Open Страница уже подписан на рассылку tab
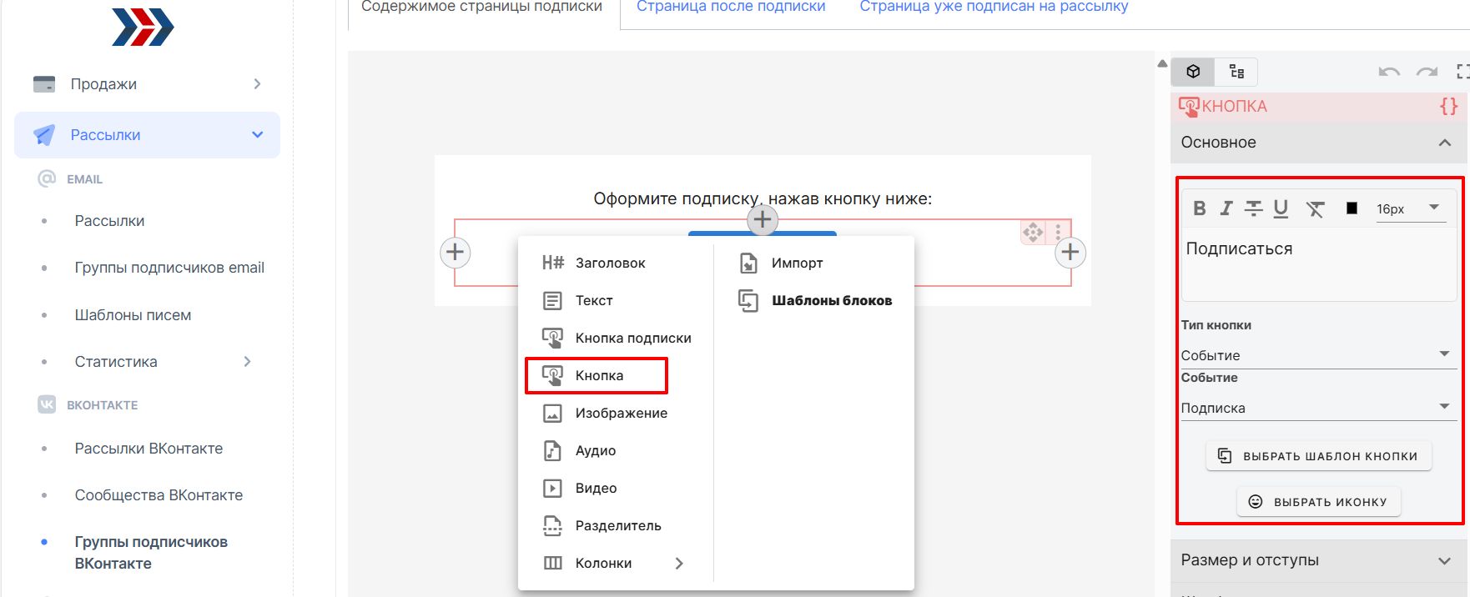 [994, 7]
